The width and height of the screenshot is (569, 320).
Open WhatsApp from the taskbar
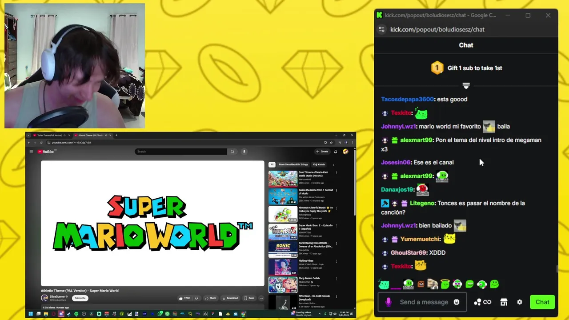point(160,314)
